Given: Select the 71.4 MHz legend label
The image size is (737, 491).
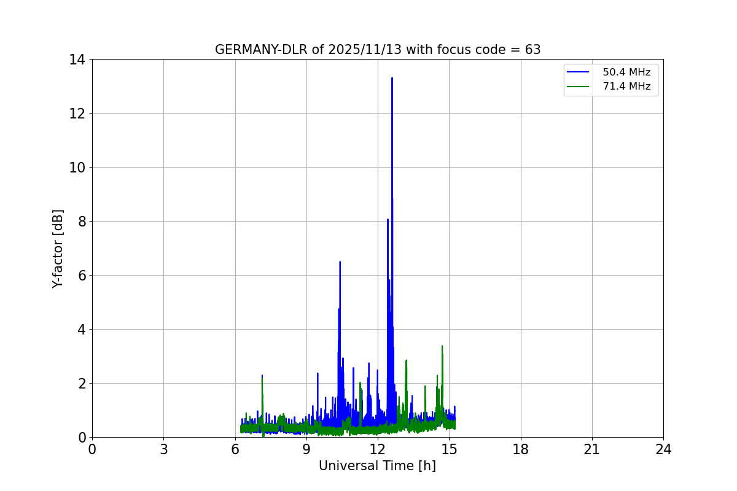Looking at the screenshot, I should click(x=626, y=87).
